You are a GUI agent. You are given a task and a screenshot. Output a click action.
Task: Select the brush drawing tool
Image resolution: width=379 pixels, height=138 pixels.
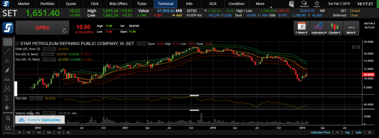(x=7, y=70)
